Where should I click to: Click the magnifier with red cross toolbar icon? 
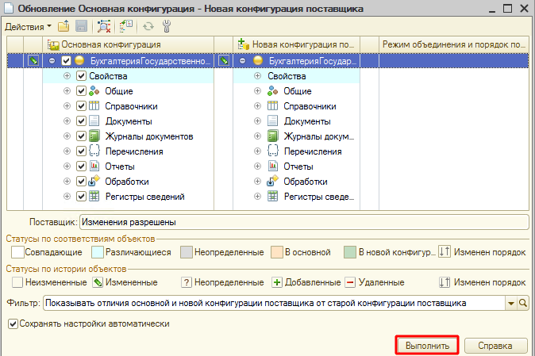[x=104, y=26]
